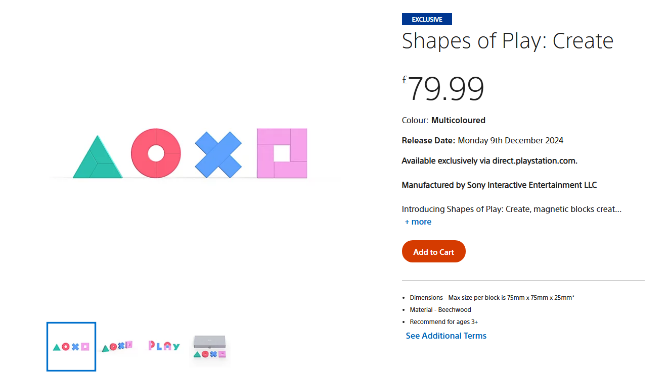Click the Material - Beechwood bullet

pyautogui.click(x=440, y=310)
